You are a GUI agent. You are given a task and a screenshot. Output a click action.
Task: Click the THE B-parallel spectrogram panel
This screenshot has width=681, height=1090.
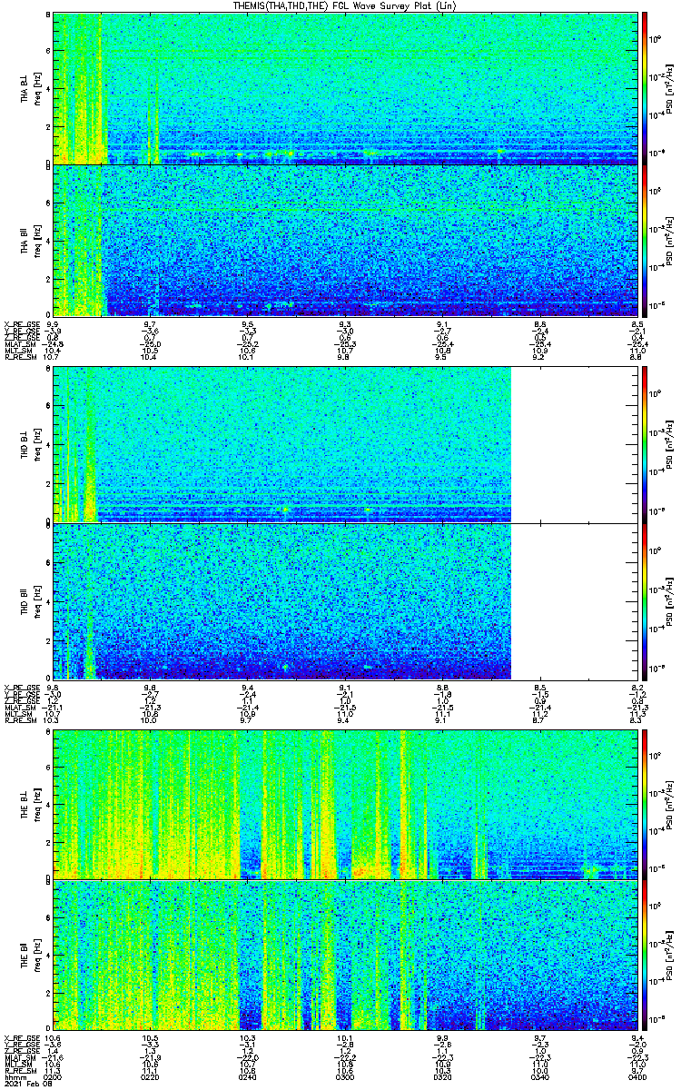tap(346, 955)
